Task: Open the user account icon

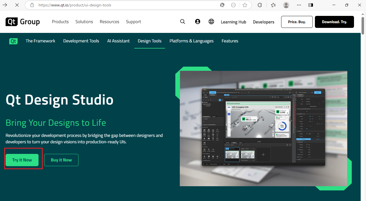Action: click(198, 22)
